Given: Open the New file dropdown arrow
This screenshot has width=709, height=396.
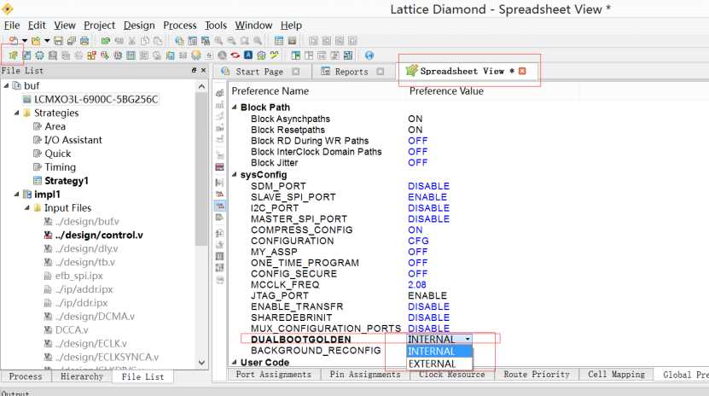Looking at the screenshot, I should pyautogui.click(x=25, y=41).
